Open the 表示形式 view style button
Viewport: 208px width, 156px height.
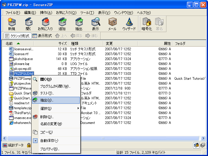[42, 36]
